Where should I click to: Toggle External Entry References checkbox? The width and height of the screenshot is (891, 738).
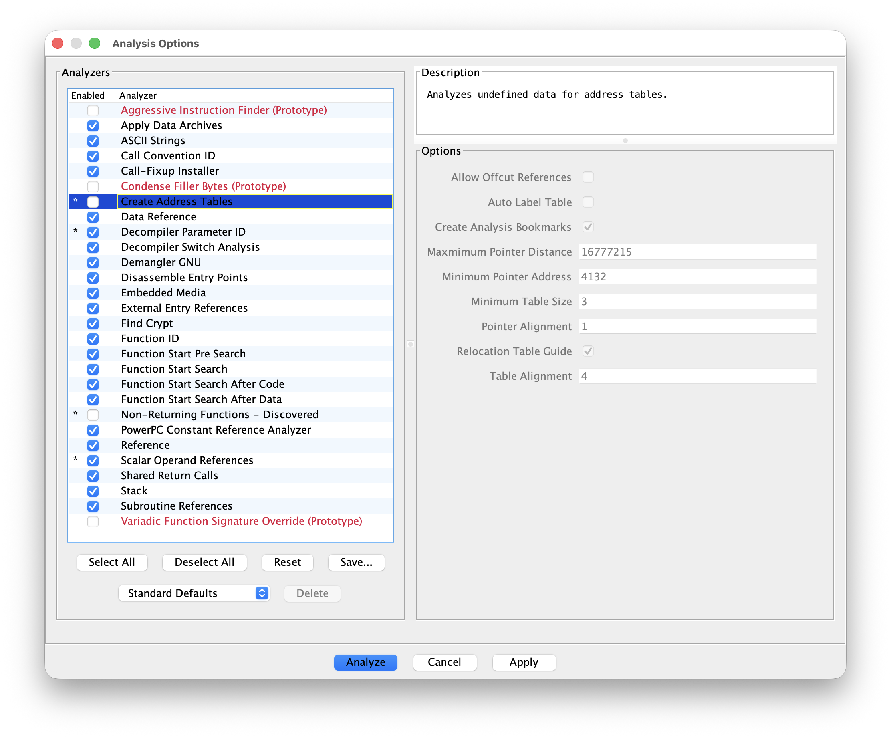93,309
